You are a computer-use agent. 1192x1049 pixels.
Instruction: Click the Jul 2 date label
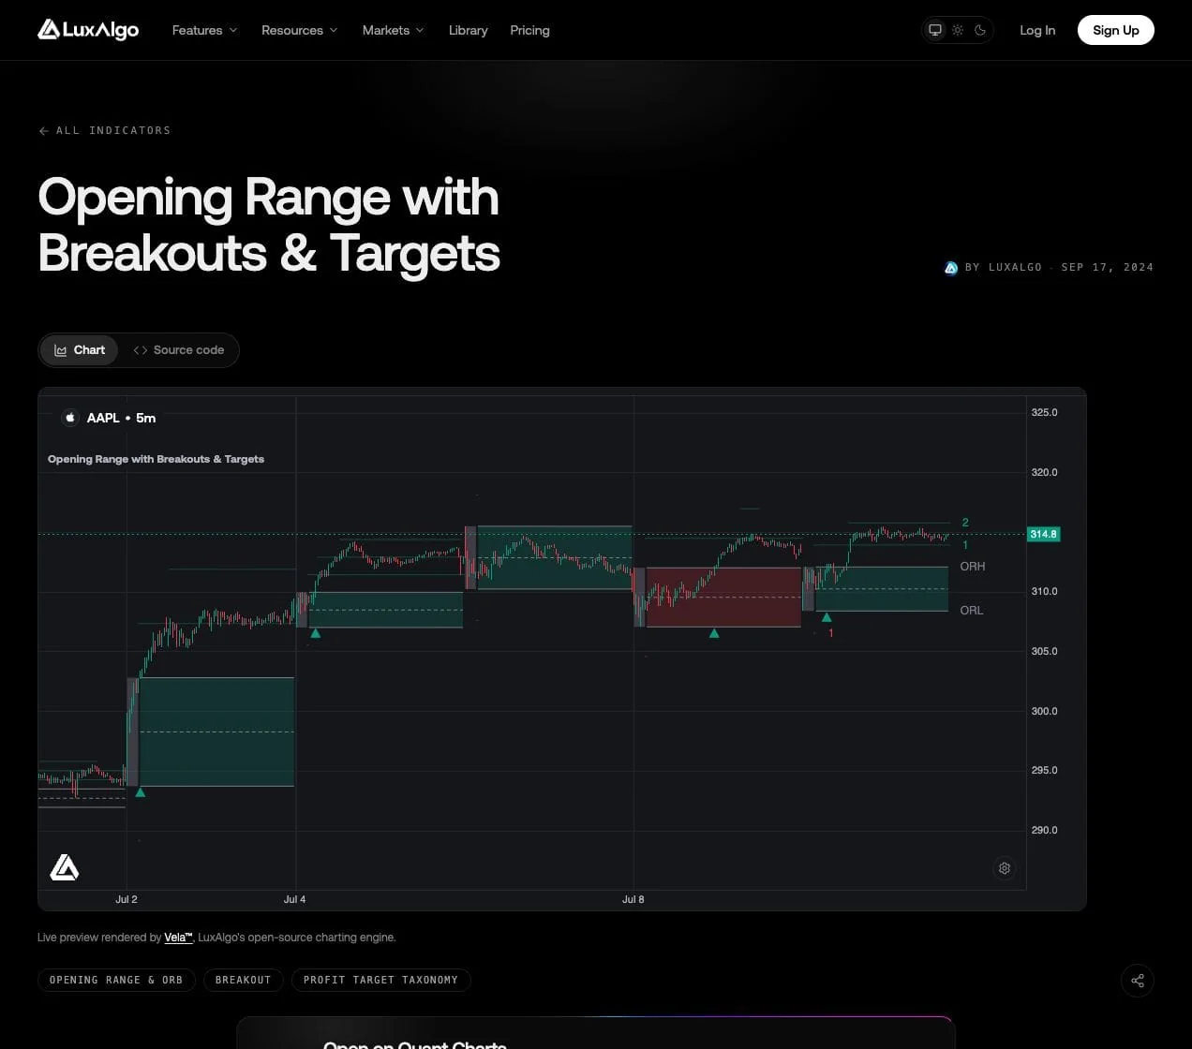coord(127,899)
